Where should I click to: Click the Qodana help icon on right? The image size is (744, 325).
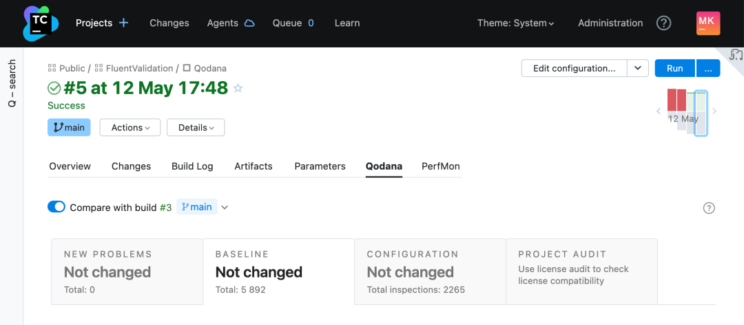coord(709,208)
